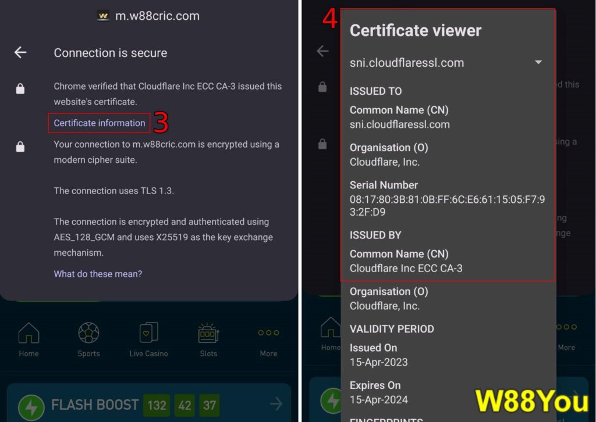Click the 42 countdown box in Flash Boost

click(x=185, y=405)
